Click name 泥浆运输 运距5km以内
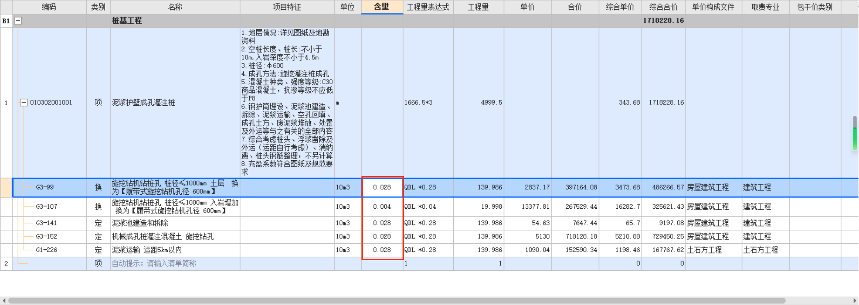Screen dimensions: 859x305 coord(147,250)
